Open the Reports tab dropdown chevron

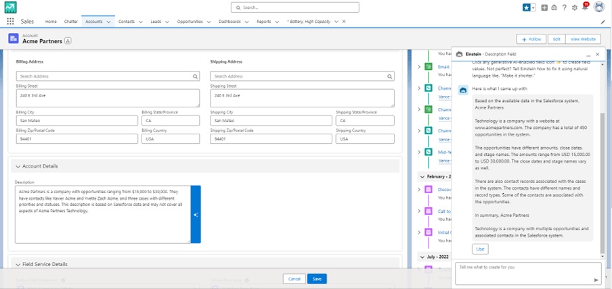tap(277, 22)
